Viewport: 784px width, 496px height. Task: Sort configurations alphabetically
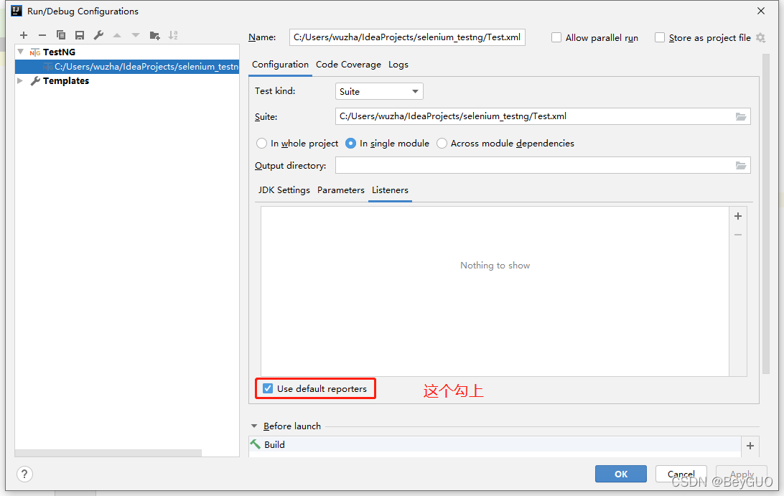pyautogui.click(x=173, y=35)
